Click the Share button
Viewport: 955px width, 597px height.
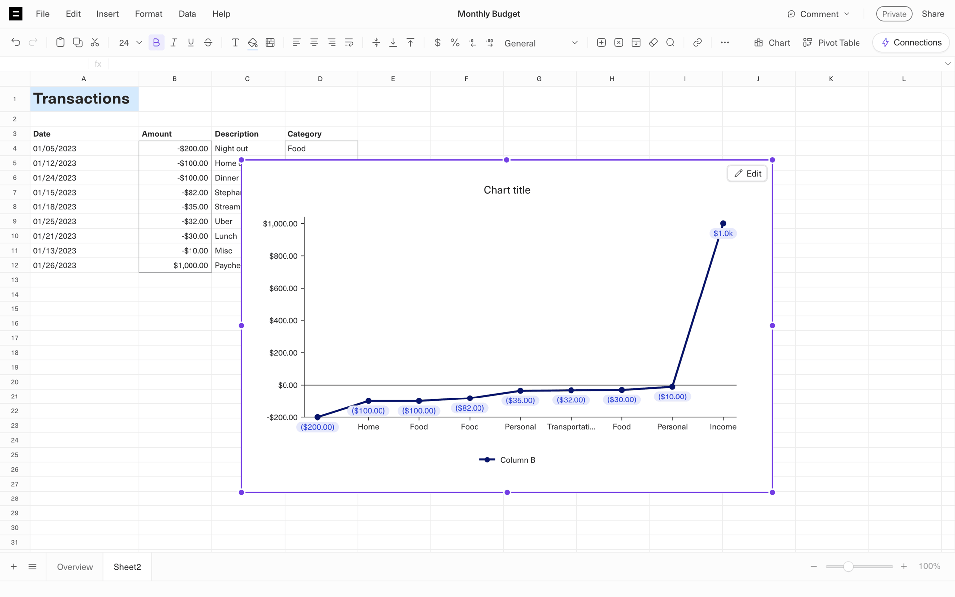933,14
